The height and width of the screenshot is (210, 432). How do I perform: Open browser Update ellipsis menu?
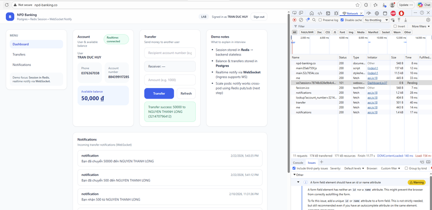(406, 5)
